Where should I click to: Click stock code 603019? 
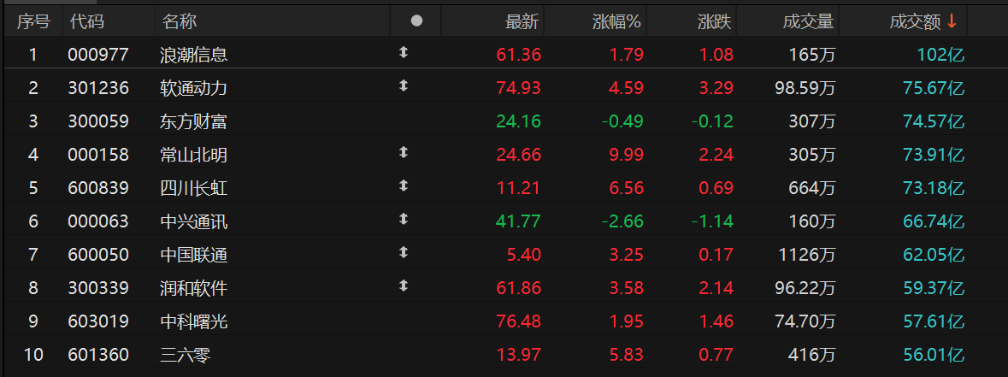[x=98, y=321]
